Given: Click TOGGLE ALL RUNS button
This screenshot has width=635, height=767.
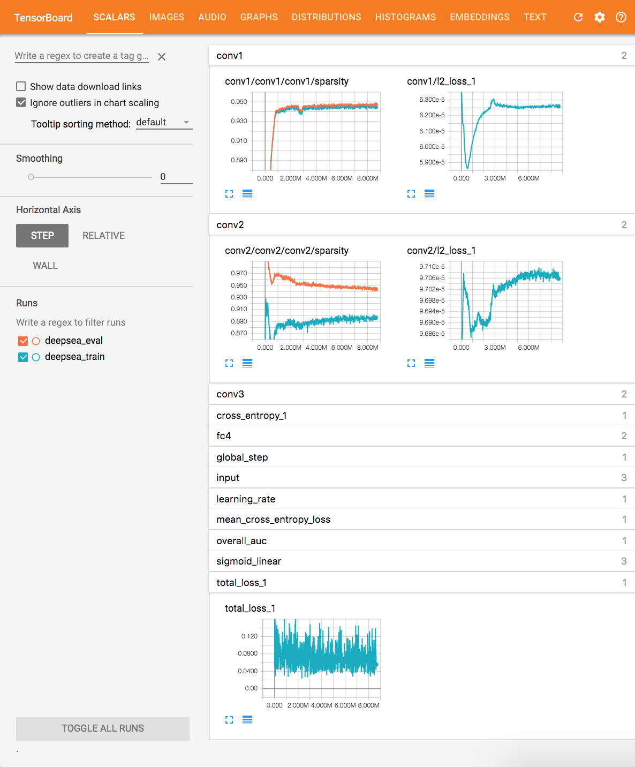Looking at the screenshot, I should 103,728.
